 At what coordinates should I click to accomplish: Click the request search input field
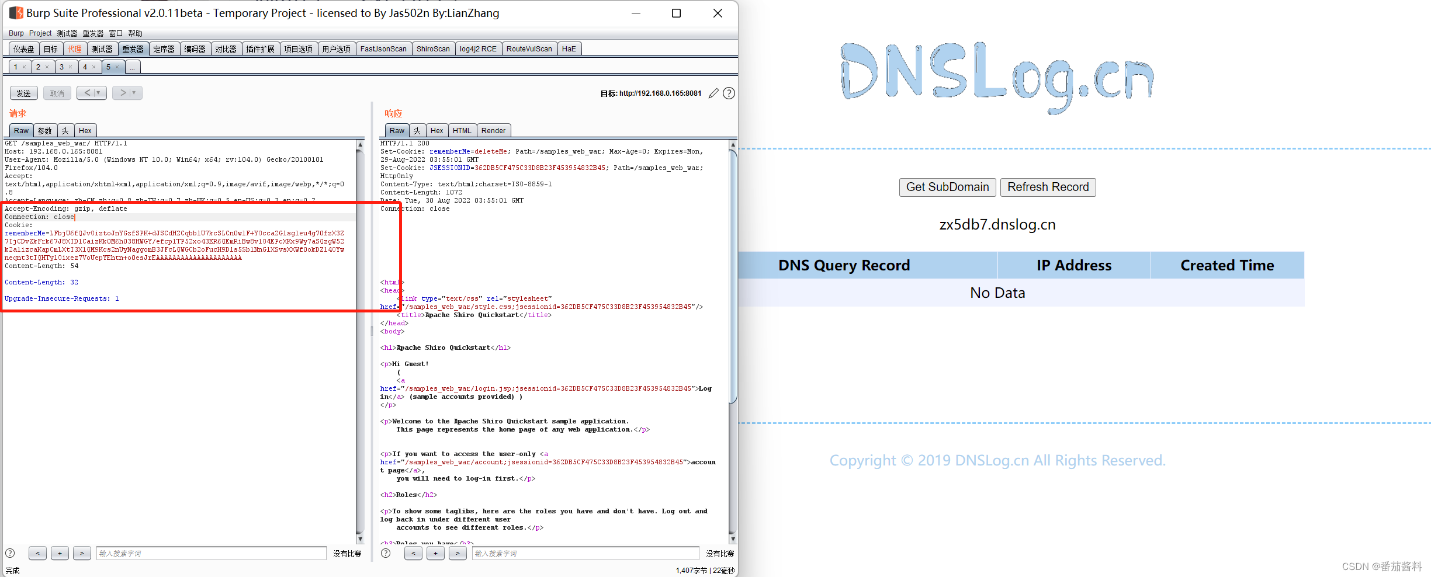tap(211, 553)
